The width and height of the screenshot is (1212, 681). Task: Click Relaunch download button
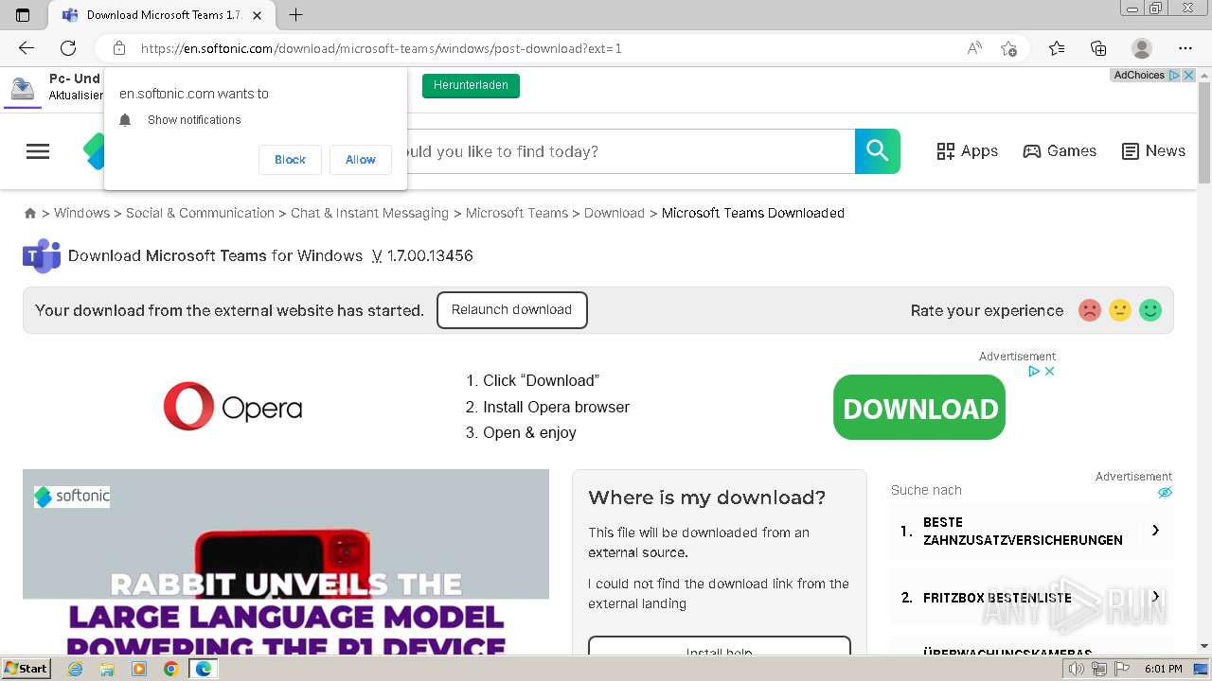(x=511, y=310)
